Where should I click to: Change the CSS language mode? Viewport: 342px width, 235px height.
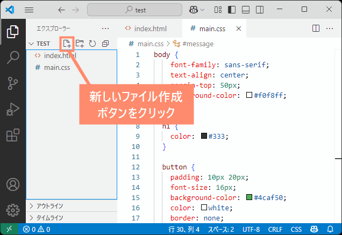click(296, 229)
